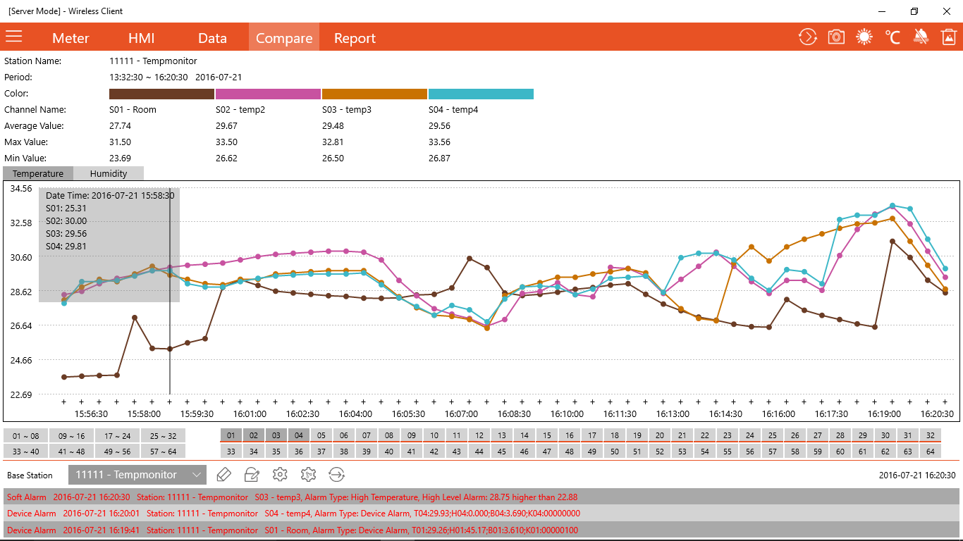963x541 pixels.
Task: Turn on channel 32
Action: coord(931,435)
